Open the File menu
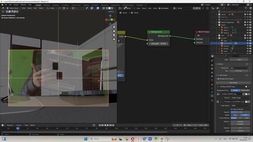The width and height of the screenshot is (253, 142). pos(6,5)
